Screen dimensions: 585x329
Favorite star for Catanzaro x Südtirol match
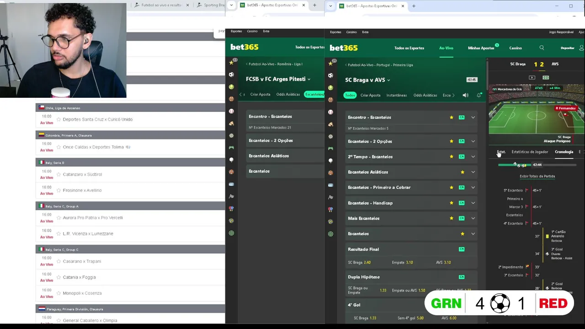(x=58, y=175)
